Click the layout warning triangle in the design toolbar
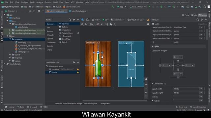Image resolution: width=211 pixels, height=118 pixels. click(x=148, y=20)
